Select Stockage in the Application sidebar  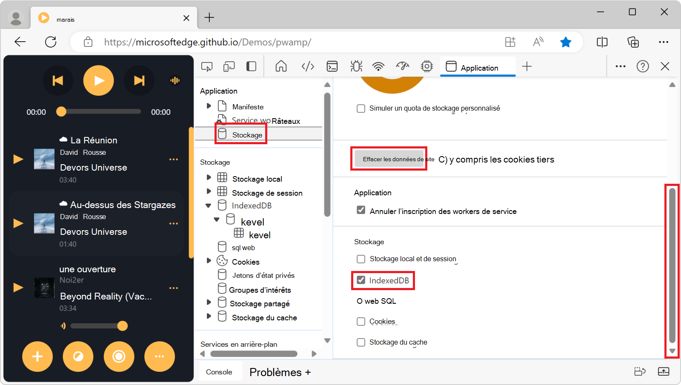point(246,134)
